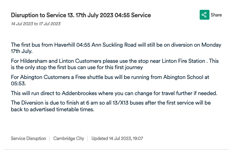The height and width of the screenshot is (153, 234).
Task: Click the Share text label
Action: coord(216,15)
